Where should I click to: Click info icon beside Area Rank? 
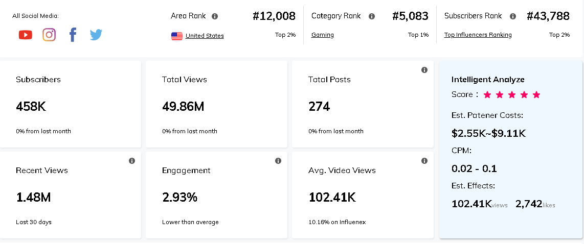tap(215, 16)
